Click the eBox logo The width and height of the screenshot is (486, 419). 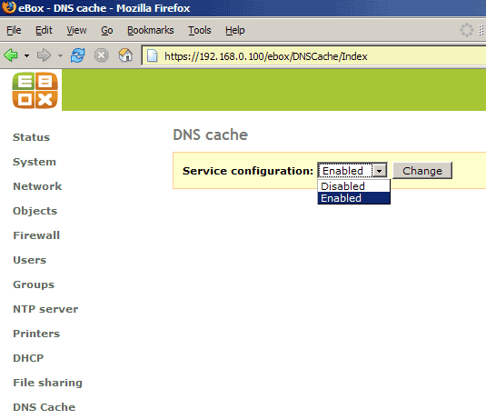pos(35,91)
